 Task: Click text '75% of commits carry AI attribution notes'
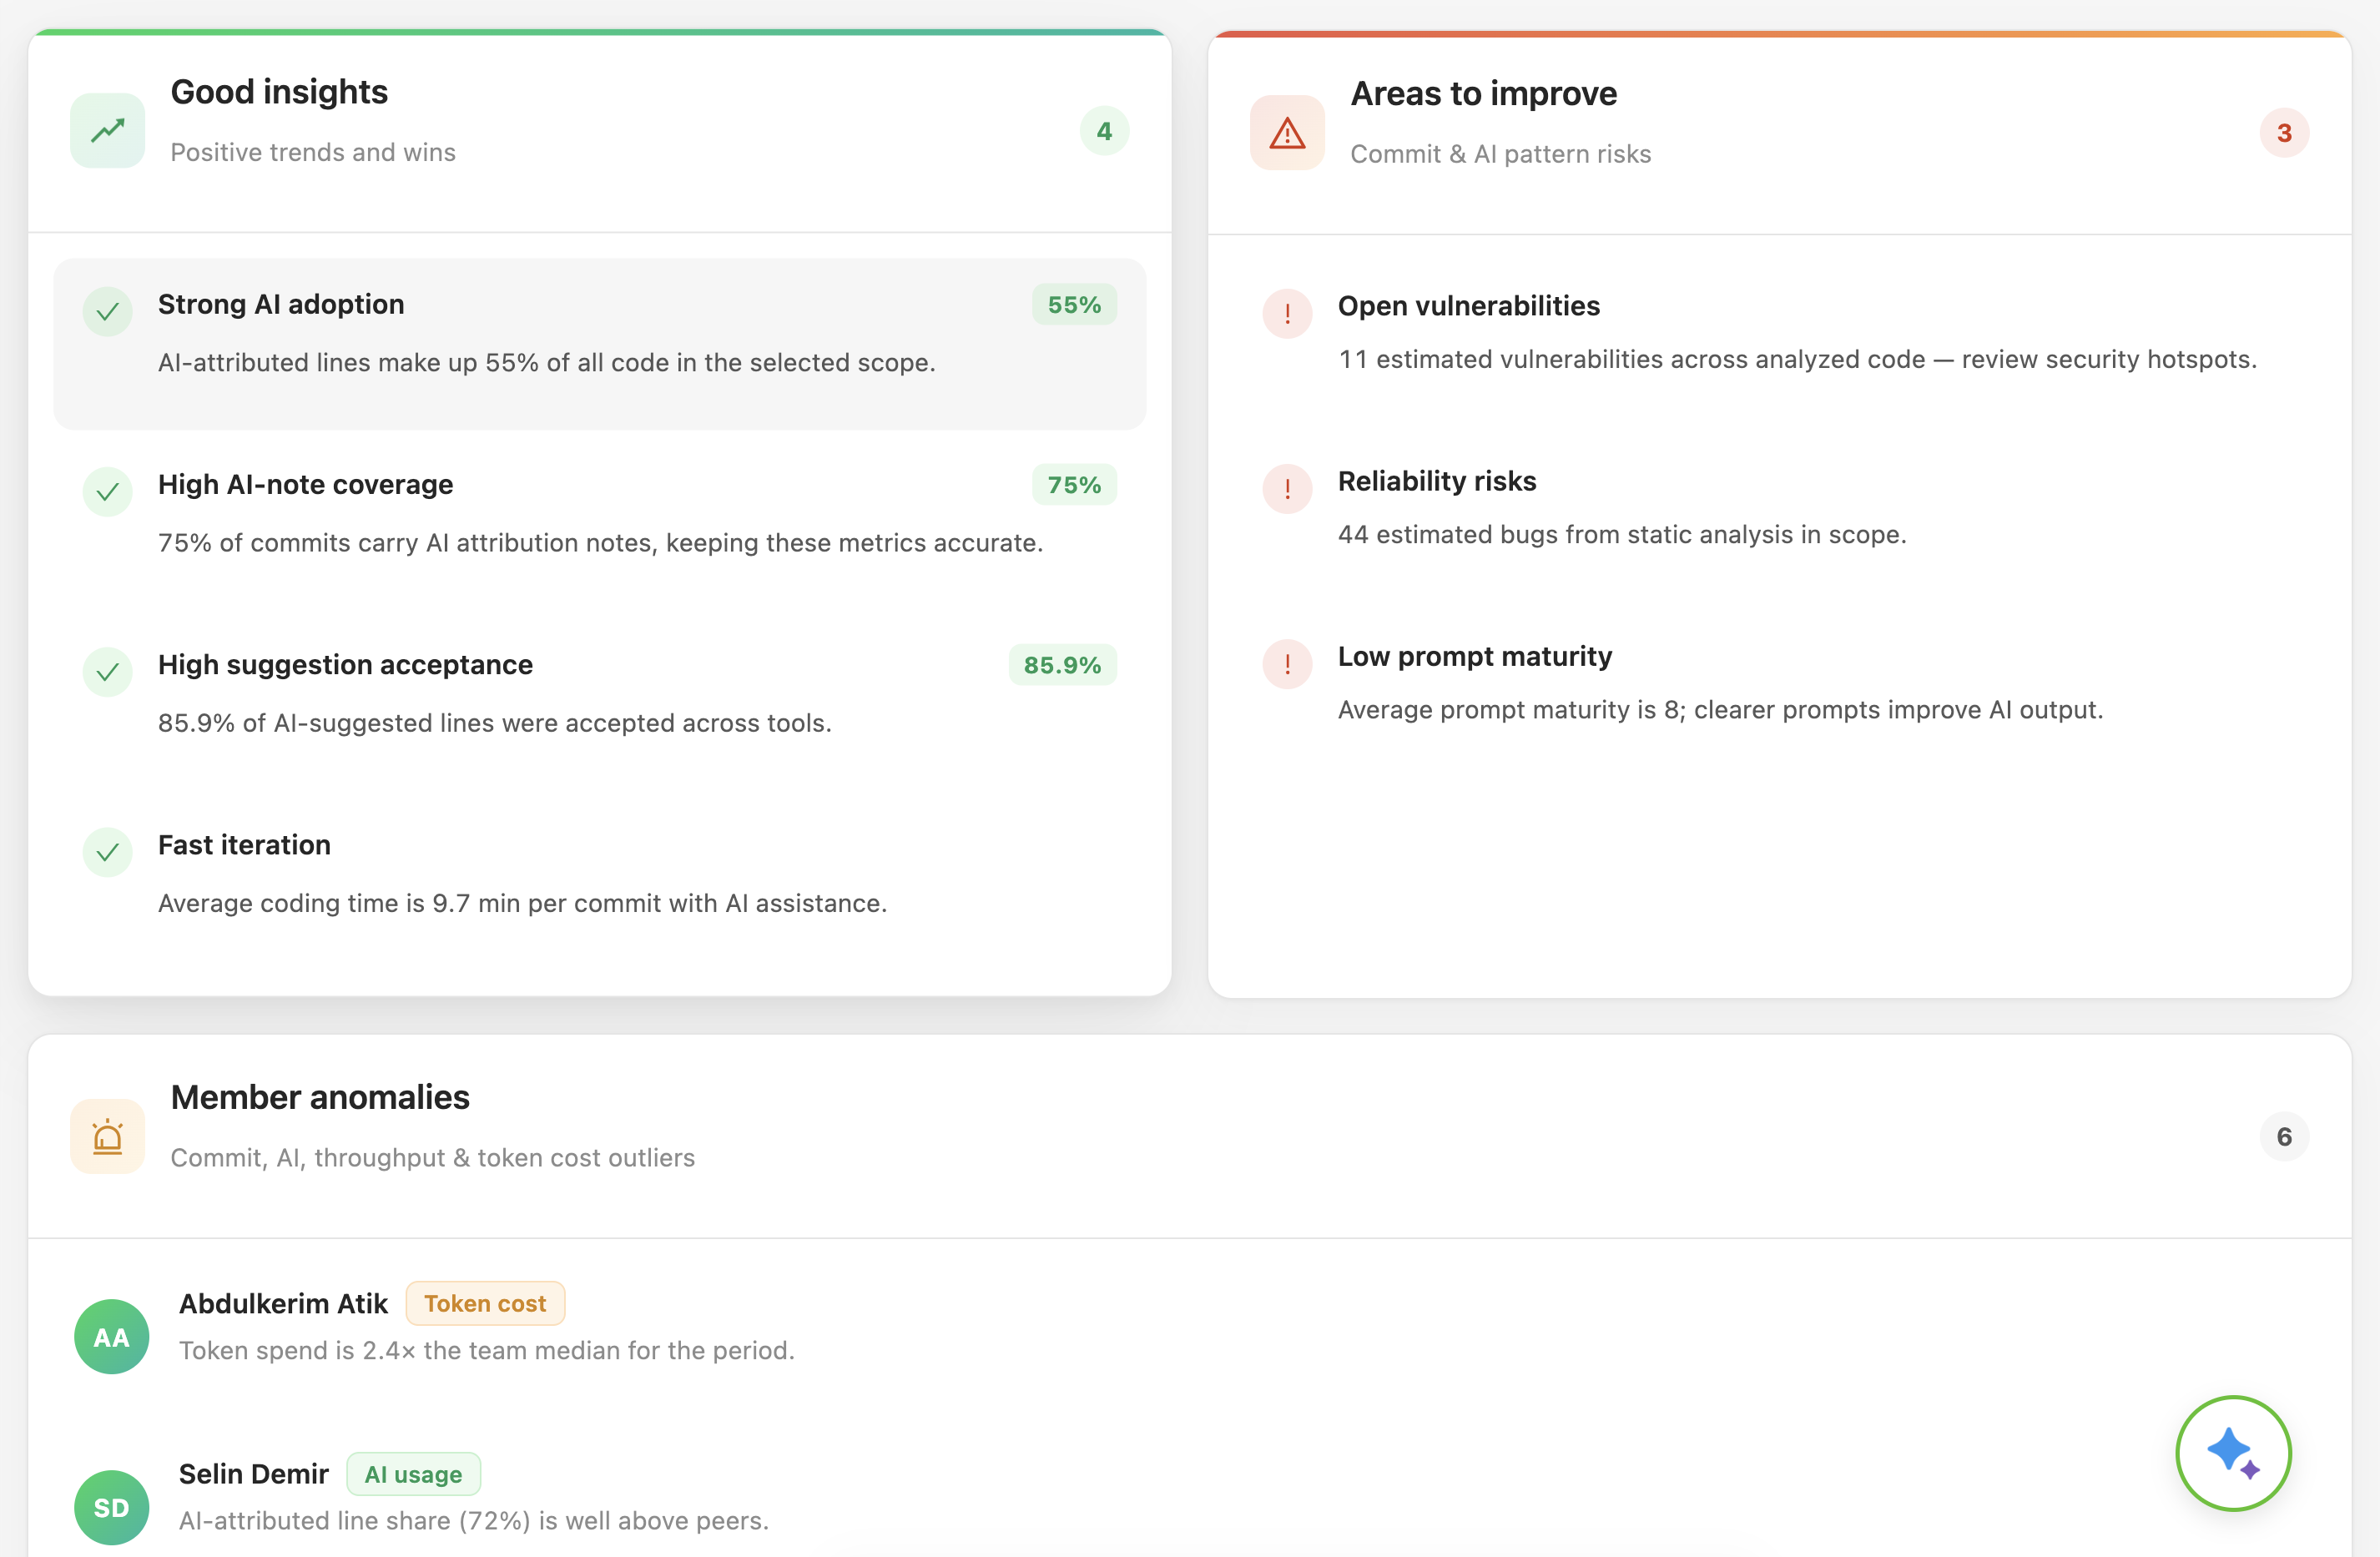point(408,543)
